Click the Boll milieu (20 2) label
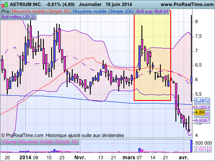Screen dimensions: 215x161 18,17
